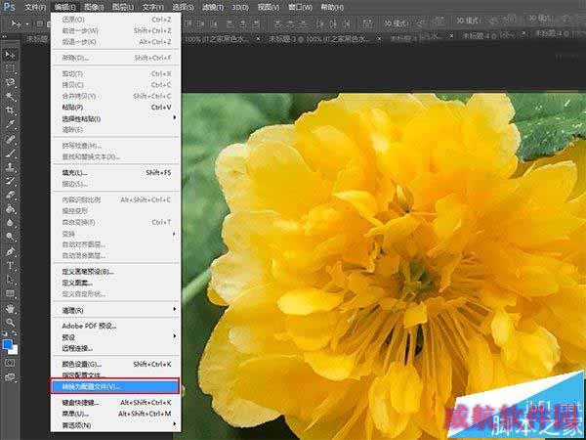
Task: Choose 键盘快捷键... Alt+Shift+Ctrl+K entry
Action: click(116, 403)
